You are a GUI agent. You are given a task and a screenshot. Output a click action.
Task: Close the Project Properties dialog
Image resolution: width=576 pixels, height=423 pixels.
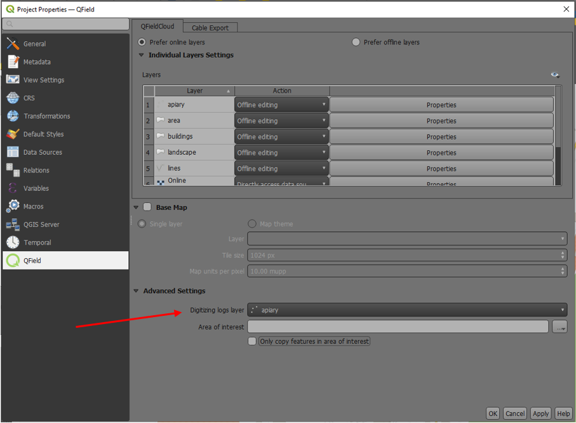(566, 9)
